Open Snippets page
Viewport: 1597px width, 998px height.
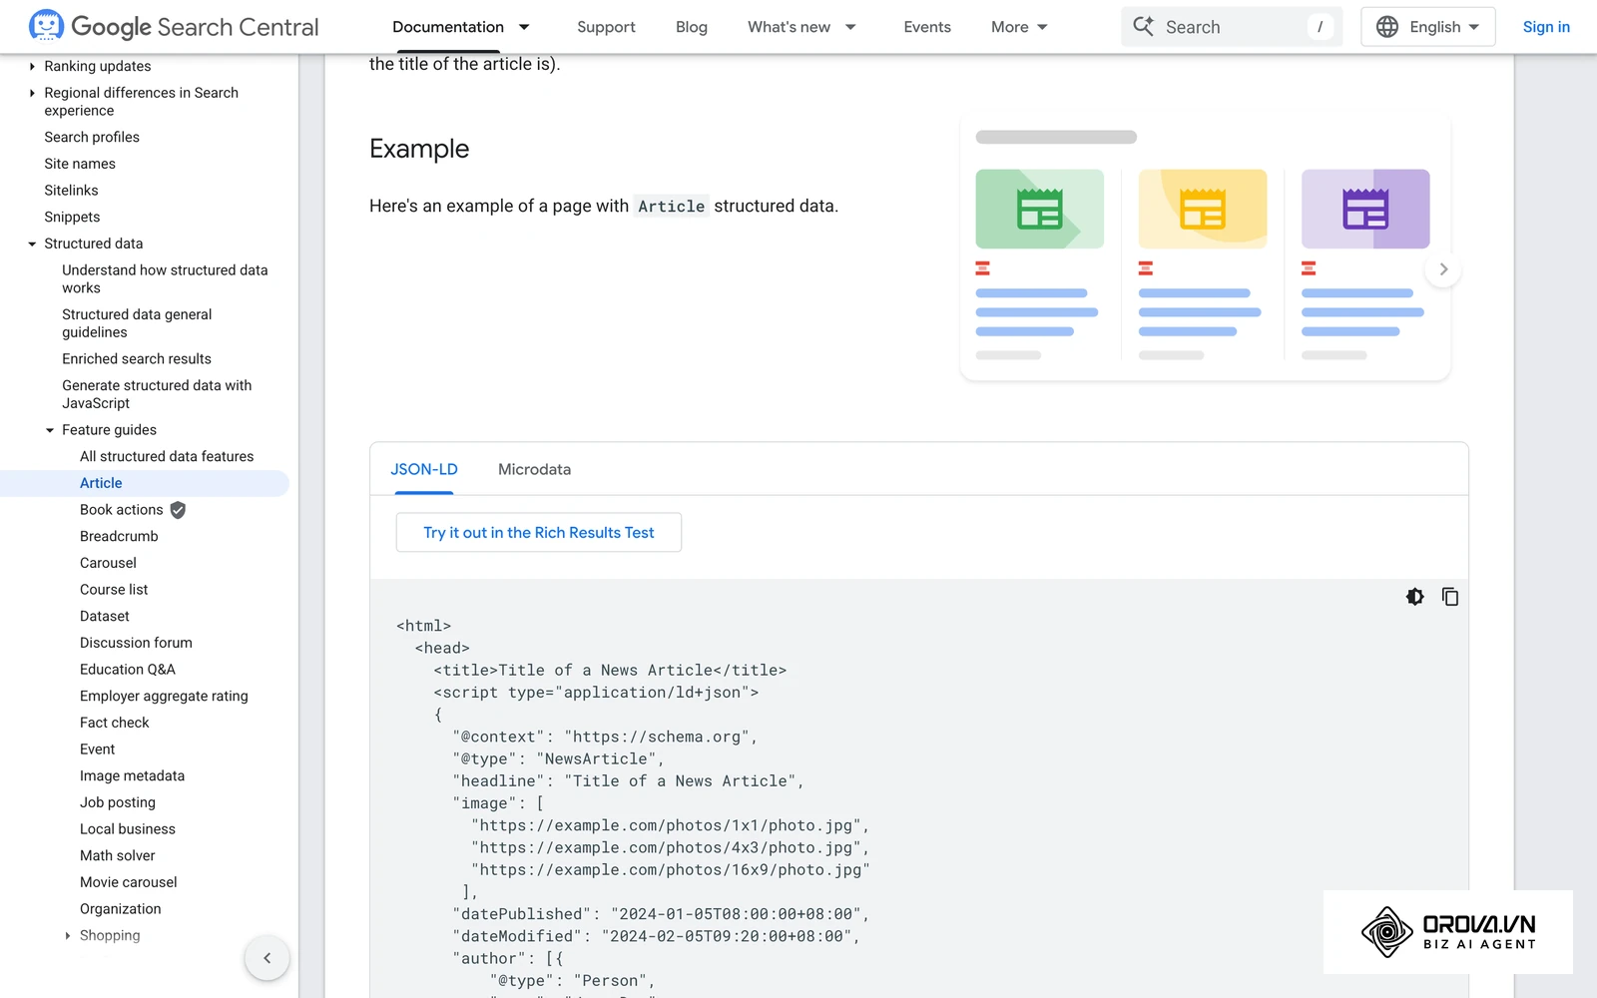pyautogui.click(x=72, y=218)
